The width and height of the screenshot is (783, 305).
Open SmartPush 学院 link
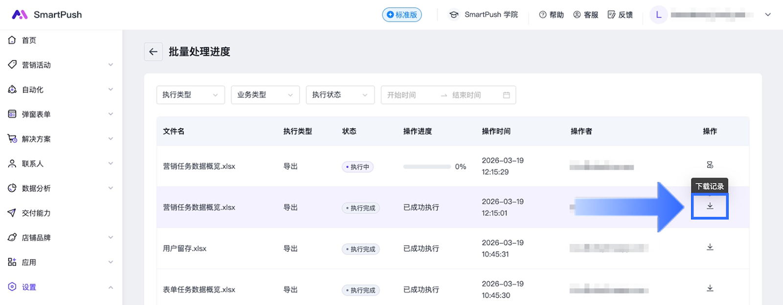(484, 15)
